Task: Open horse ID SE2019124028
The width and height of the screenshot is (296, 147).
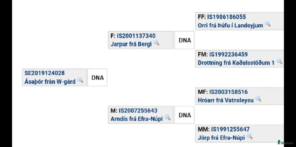Action: tap(45, 73)
